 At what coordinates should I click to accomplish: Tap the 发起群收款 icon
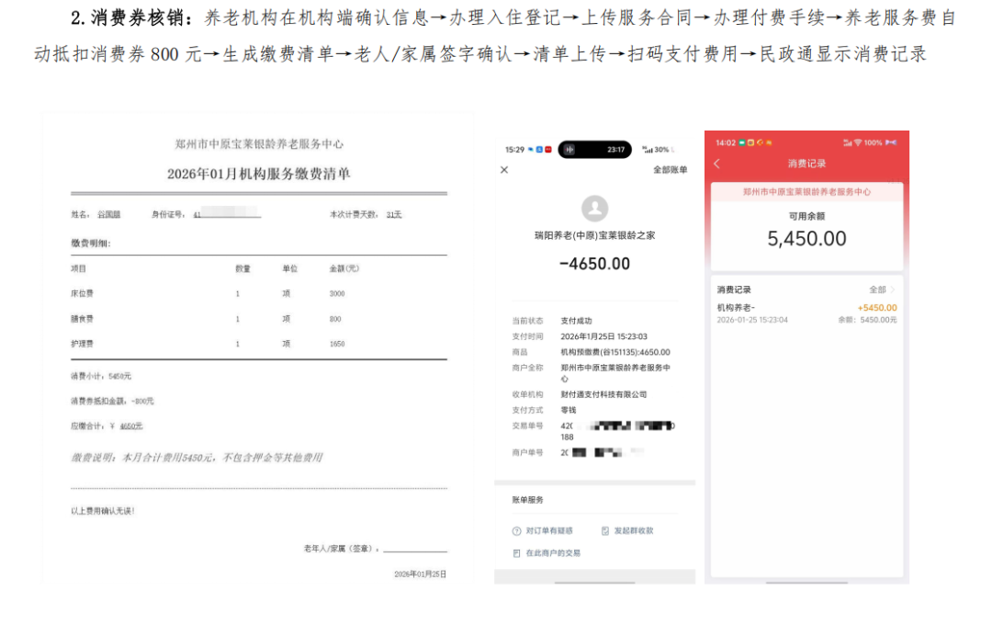604,530
